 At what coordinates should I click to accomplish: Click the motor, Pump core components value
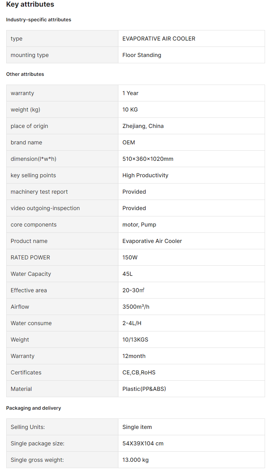(x=139, y=225)
